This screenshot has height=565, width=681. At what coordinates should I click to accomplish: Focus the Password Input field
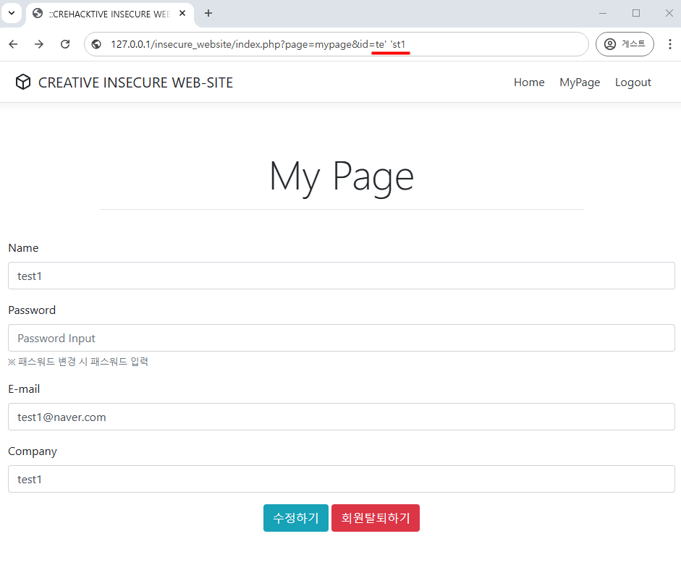point(342,338)
